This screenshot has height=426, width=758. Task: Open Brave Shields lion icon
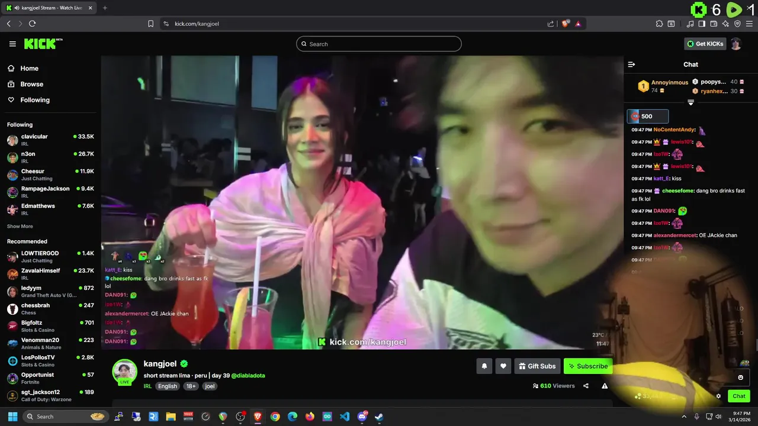pyautogui.click(x=565, y=24)
